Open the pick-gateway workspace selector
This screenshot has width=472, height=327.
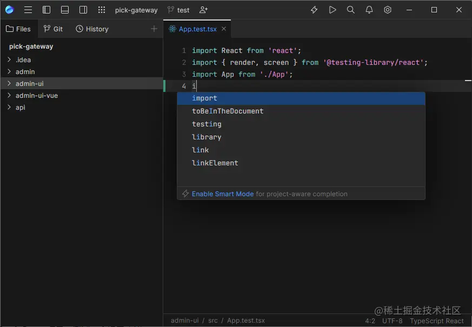[x=136, y=10]
